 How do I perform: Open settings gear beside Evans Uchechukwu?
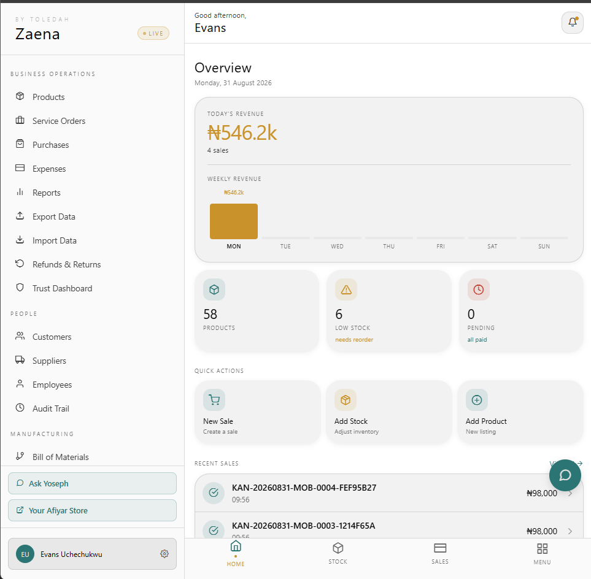164,554
